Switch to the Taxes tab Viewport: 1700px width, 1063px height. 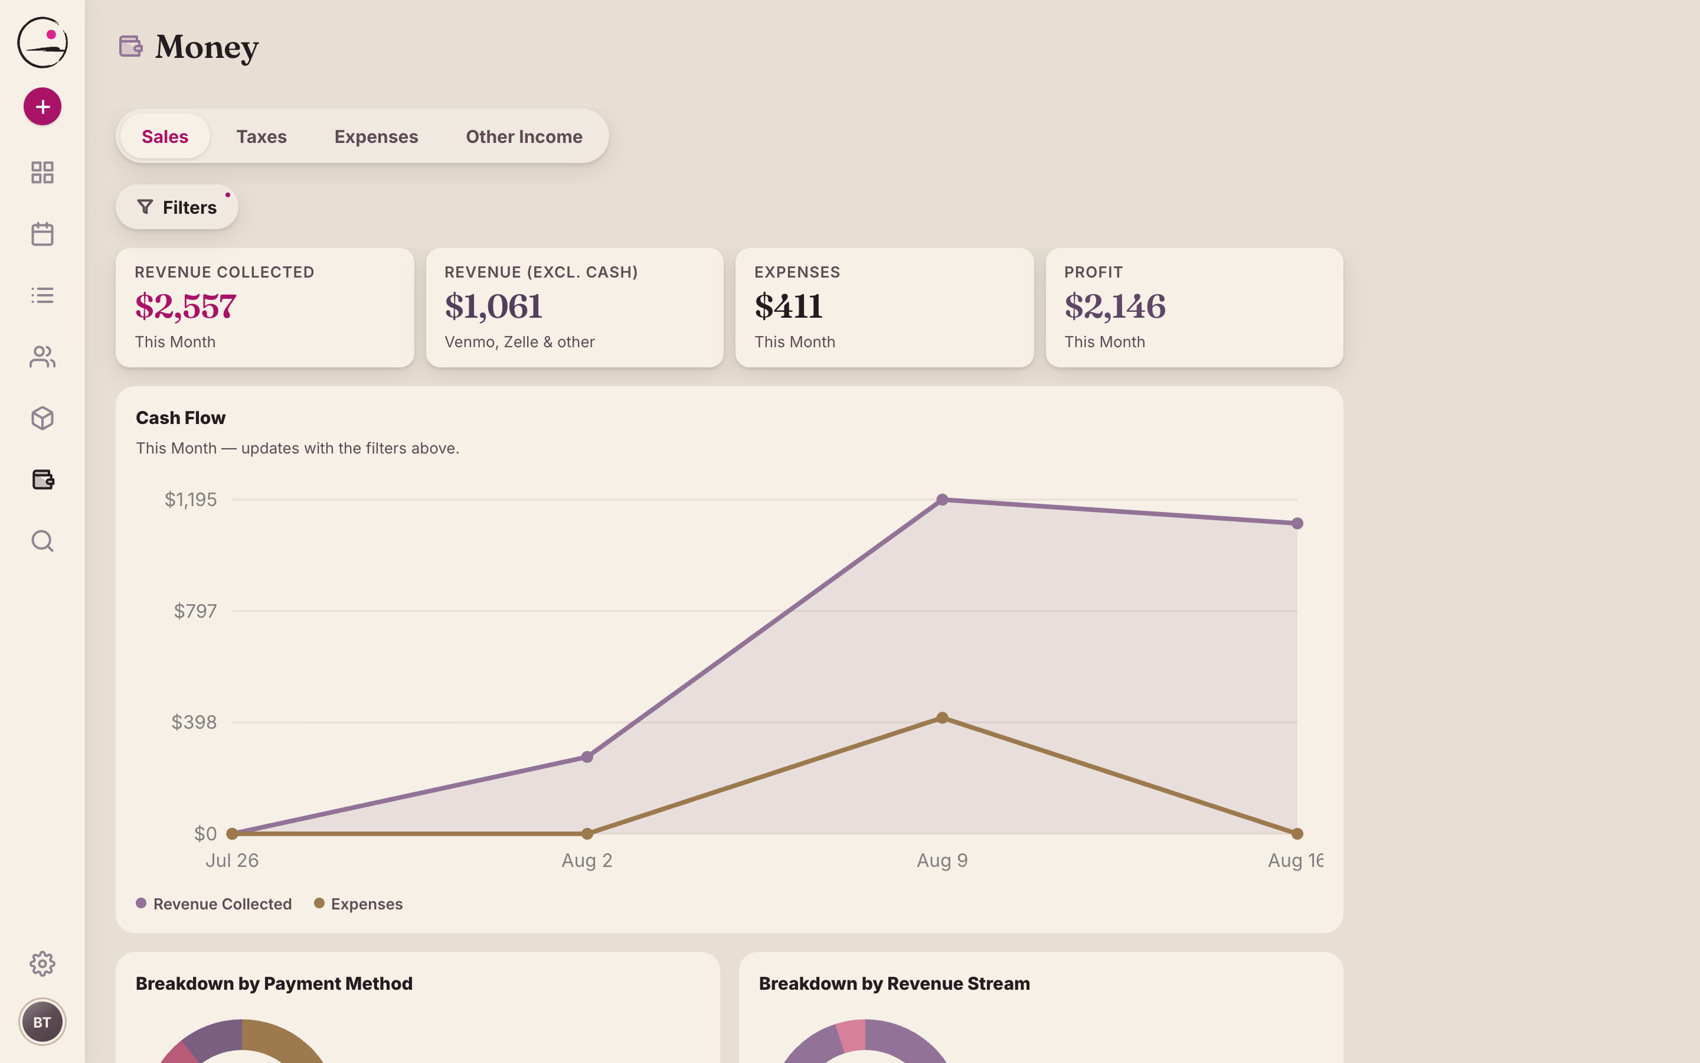pos(261,136)
